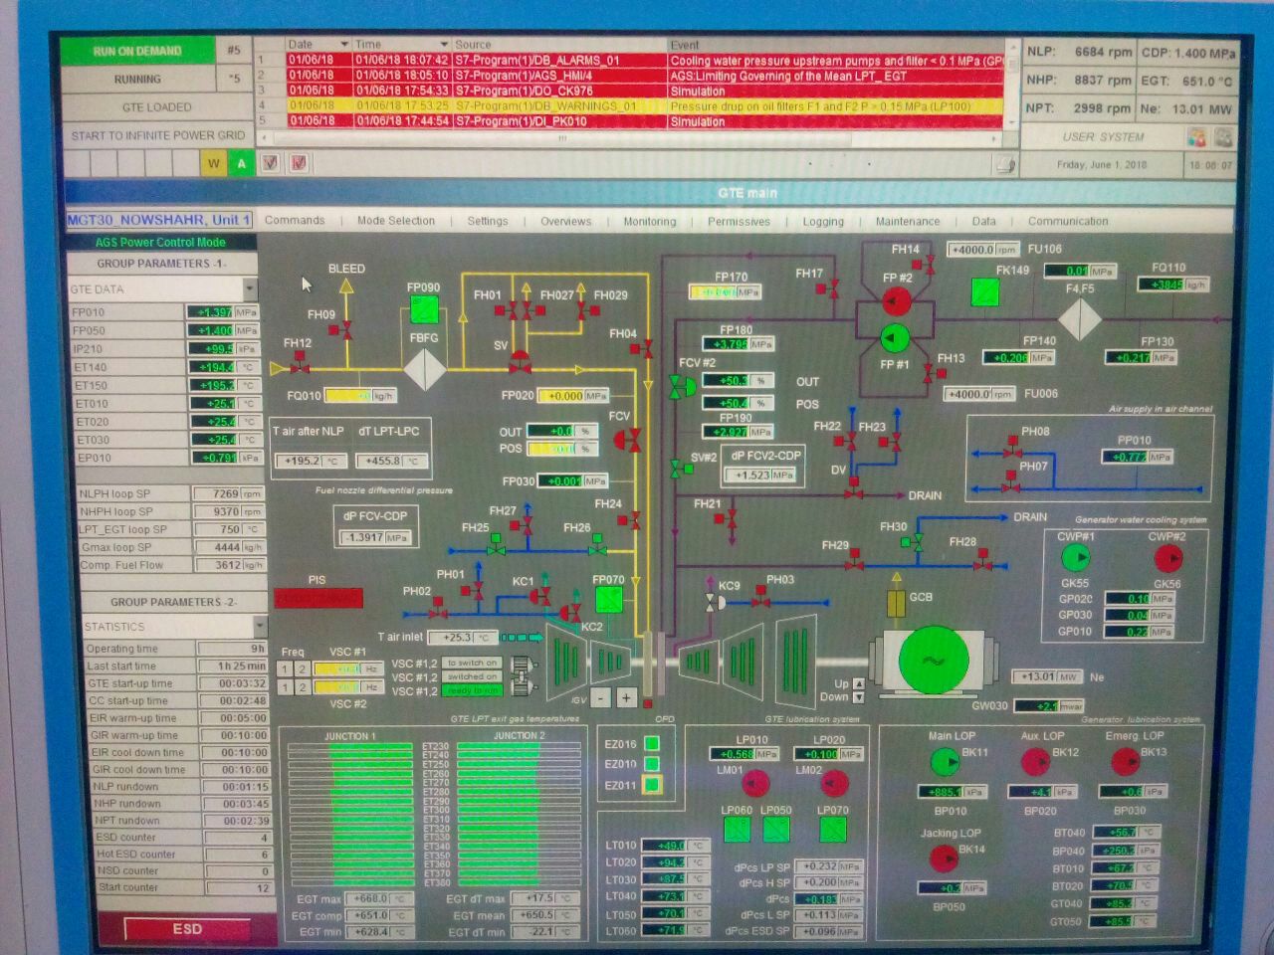Open the Date column filter arrow
Screen dimensions: 1274x955
click(344, 45)
